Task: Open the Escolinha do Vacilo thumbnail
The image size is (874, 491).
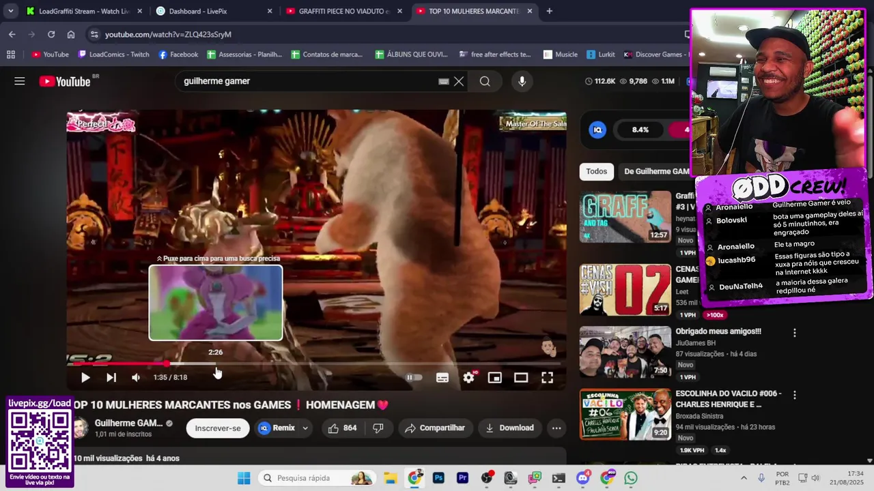Action: click(625, 415)
